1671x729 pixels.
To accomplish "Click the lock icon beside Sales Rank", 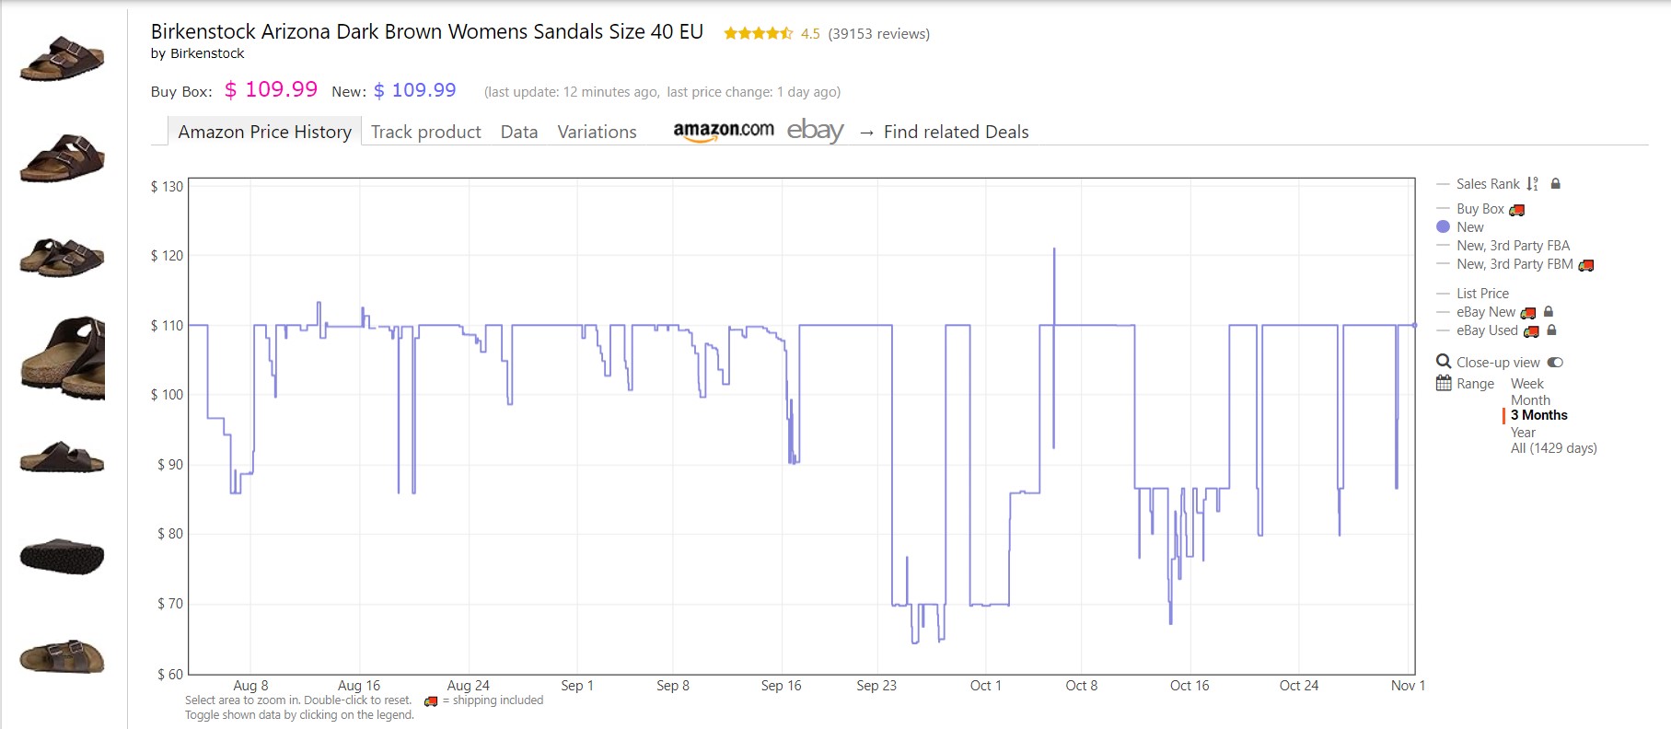I will coord(1555,183).
